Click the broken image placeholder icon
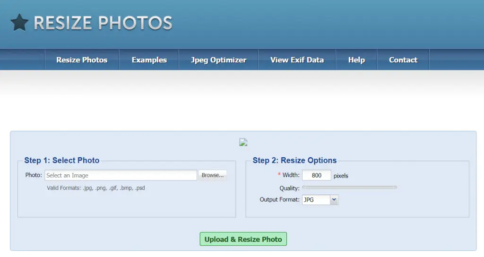The width and height of the screenshot is (484, 257). point(243,142)
